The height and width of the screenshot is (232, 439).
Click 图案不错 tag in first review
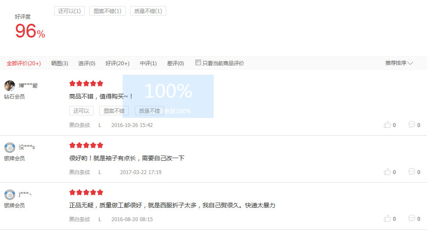[x=114, y=111]
